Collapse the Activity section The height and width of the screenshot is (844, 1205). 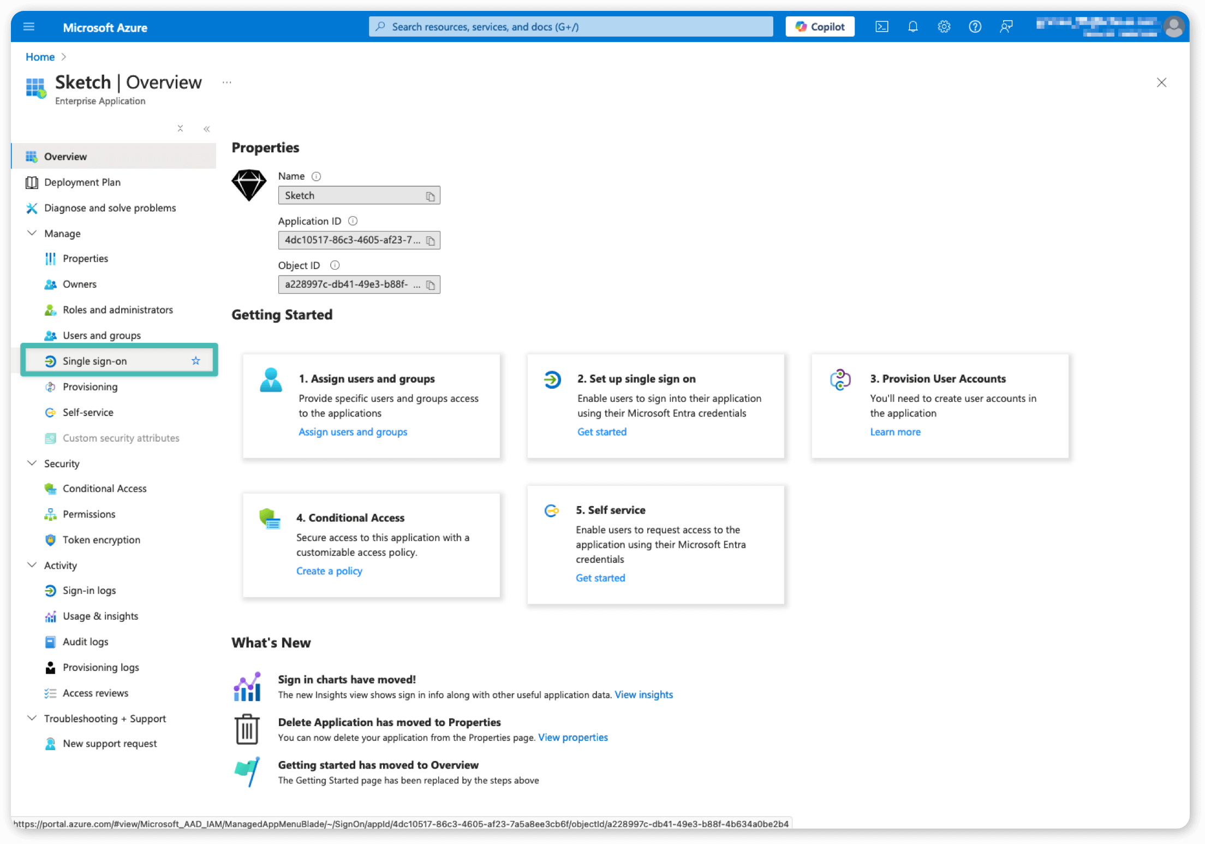pyautogui.click(x=32, y=565)
